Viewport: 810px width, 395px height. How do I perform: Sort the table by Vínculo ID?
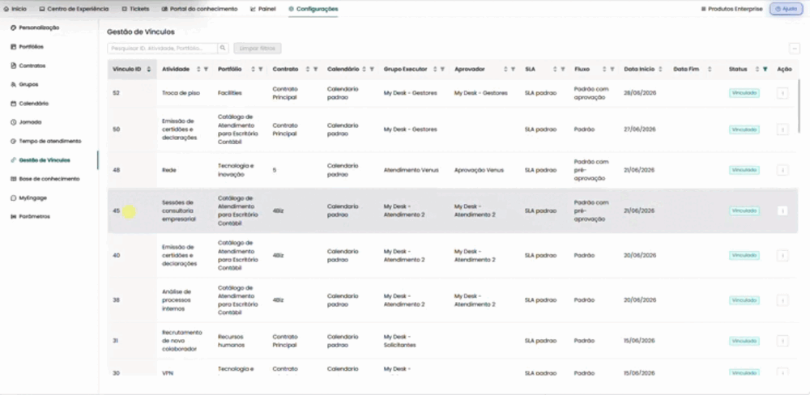[149, 69]
